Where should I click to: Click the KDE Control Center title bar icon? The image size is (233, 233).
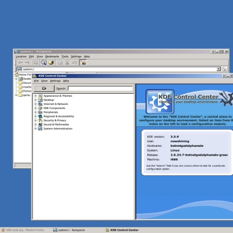pos(35,76)
